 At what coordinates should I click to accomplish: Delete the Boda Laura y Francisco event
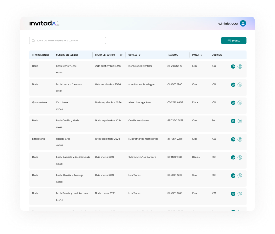point(240,85)
